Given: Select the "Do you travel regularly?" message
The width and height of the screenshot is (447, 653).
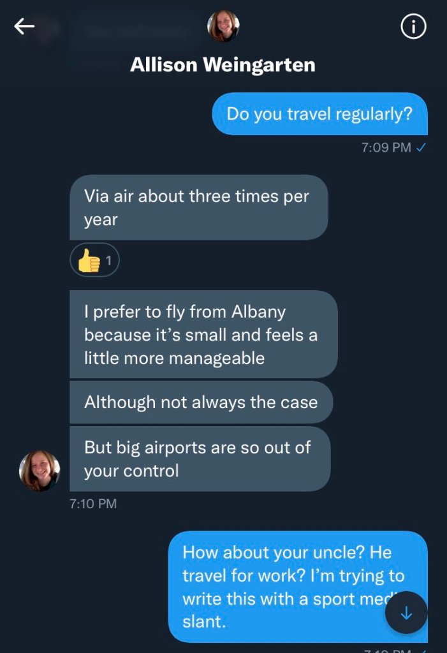Looking at the screenshot, I should (x=319, y=114).
